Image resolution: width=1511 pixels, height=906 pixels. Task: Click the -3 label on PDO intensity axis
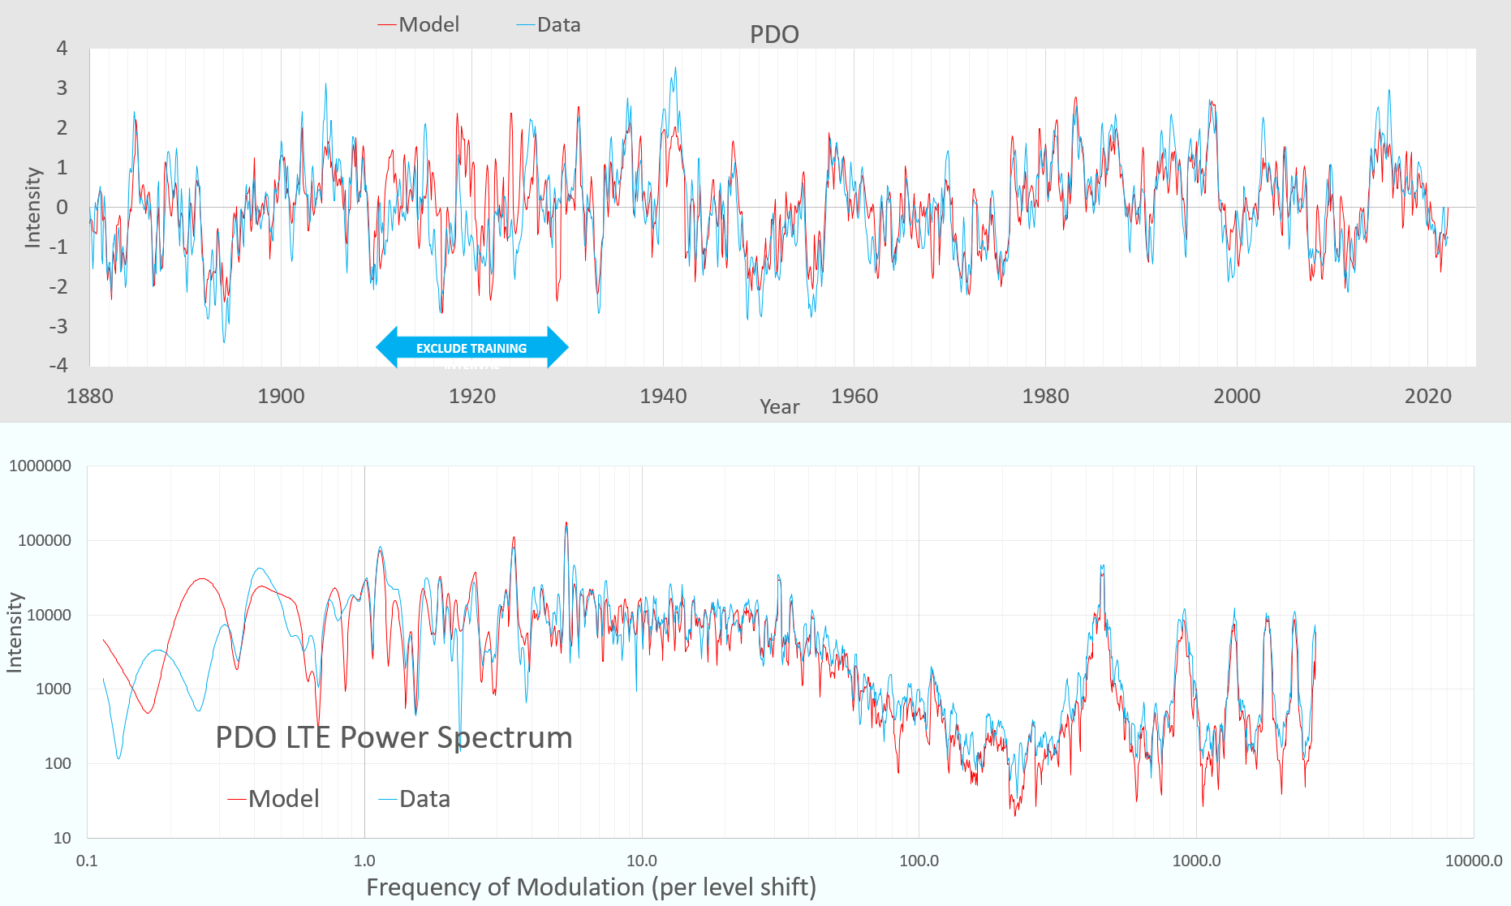click(58, 326)
